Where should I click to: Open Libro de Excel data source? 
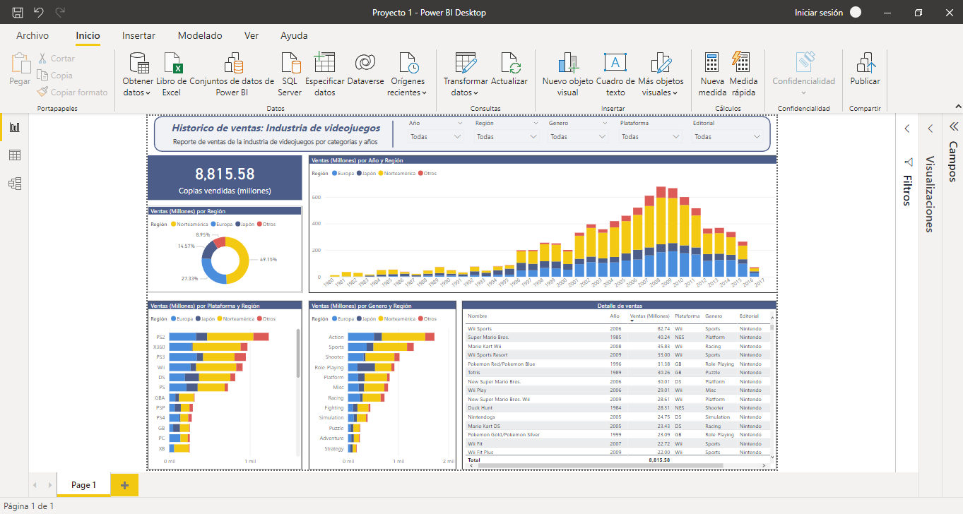[171, 64]
